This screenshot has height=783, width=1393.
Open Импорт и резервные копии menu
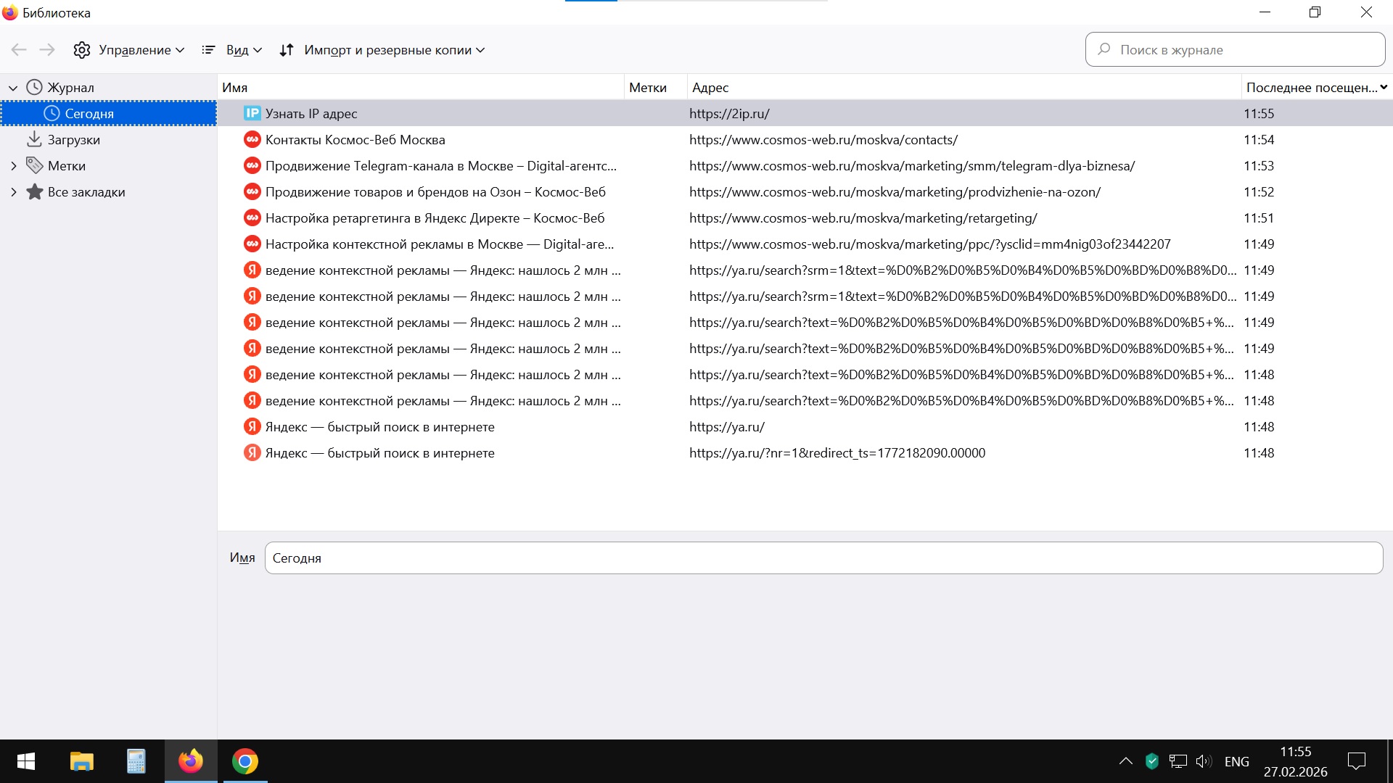click(x=382, y=50)
